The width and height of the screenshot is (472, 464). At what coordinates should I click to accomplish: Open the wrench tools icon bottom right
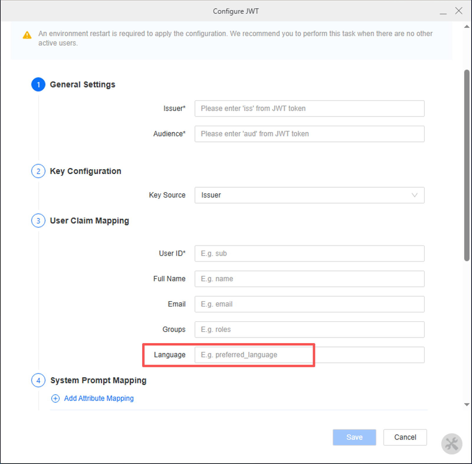(451, 444)
